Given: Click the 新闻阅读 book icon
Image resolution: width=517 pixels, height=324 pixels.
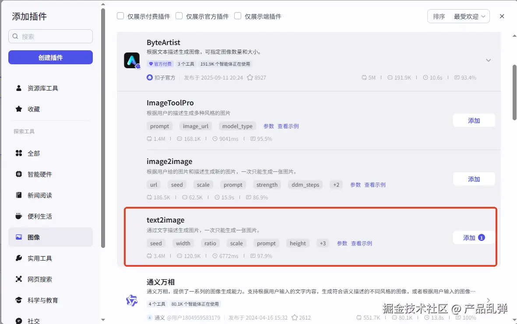Looking at the screenshot, I should point(19,195).
